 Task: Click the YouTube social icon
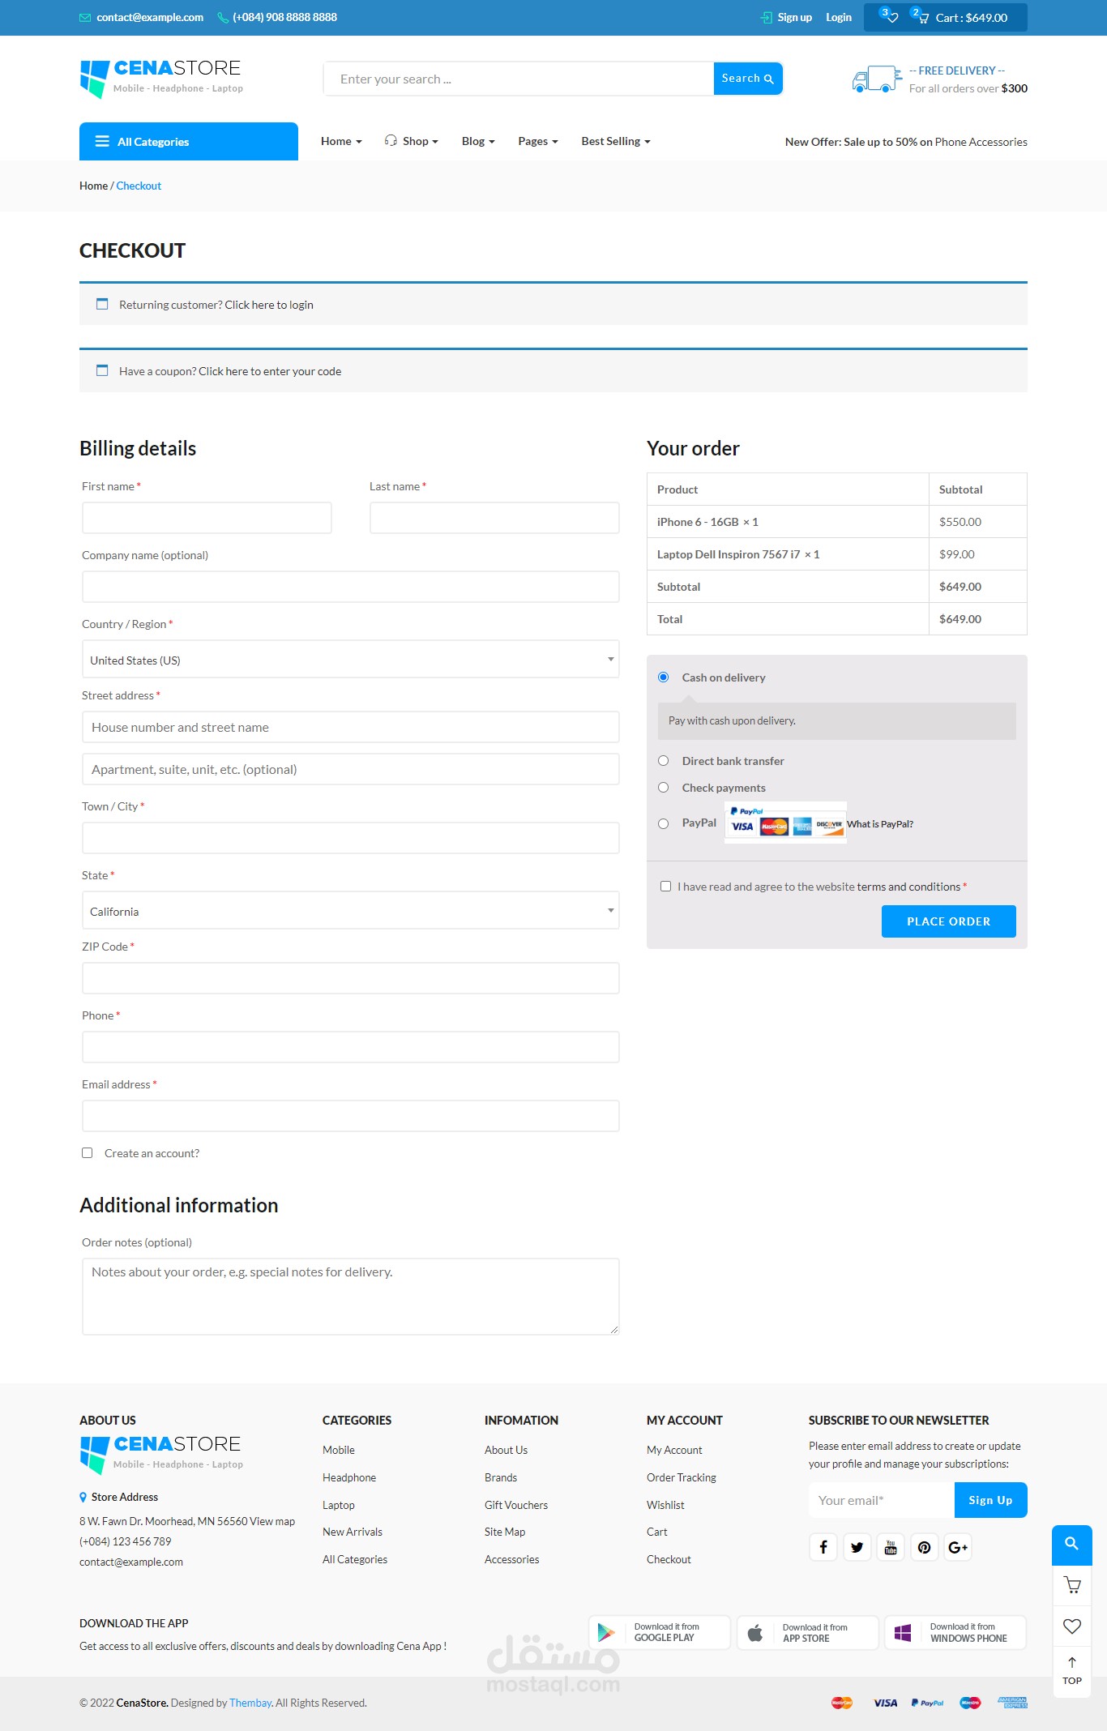tap(891, 1547)
